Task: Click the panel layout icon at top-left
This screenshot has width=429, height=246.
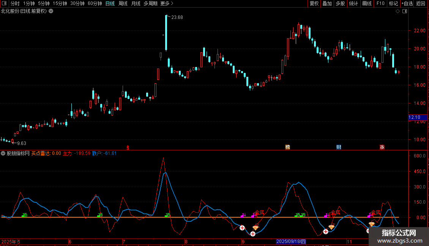Action: (x=4, y=3)
